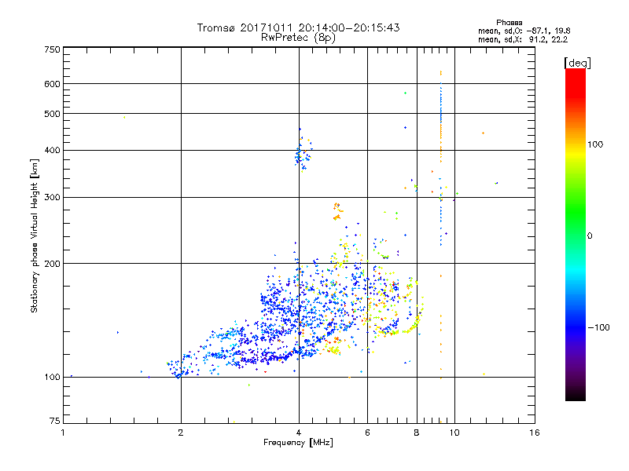Pick the black bottom of the phase colorbar
This screenshot has width=629, height=471.
[x=576, y=396]
